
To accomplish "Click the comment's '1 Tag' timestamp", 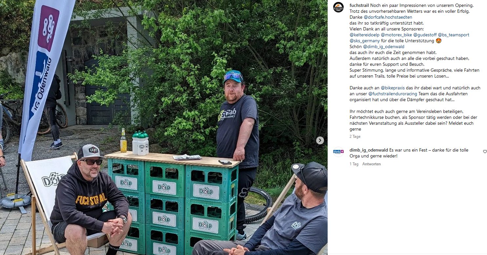I will (x=354, y=164).
